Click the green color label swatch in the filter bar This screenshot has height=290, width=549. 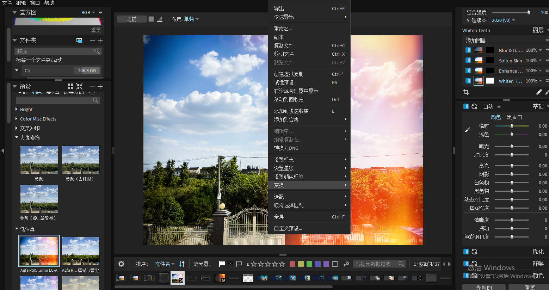[x=309, y=264]
